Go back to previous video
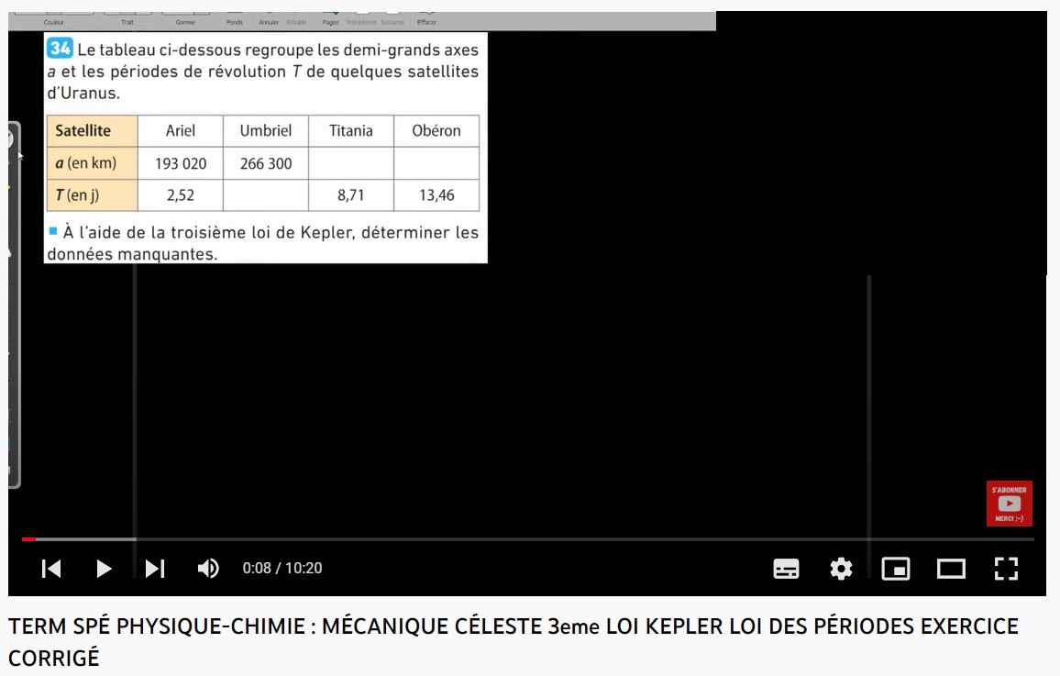Viewport: 1060px width, 676px height. pyautogui.click(x=51, y=569)
